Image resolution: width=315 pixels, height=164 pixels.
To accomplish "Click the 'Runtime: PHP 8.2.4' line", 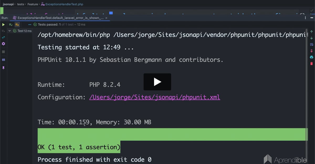I will [79, 85].
